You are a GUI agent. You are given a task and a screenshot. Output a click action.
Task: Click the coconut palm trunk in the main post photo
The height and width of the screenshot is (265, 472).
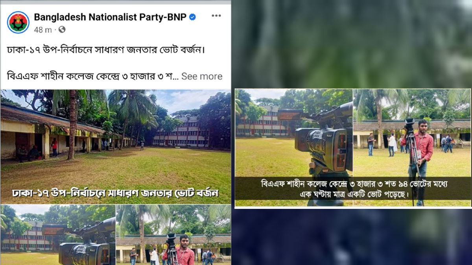point(72,125)
